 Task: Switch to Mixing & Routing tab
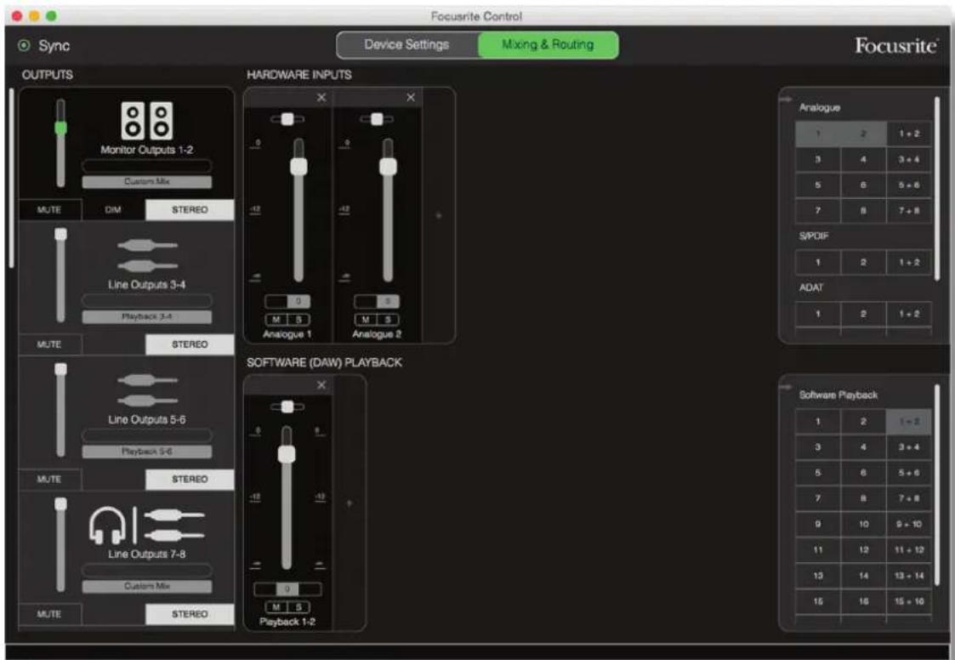point(548,44)
